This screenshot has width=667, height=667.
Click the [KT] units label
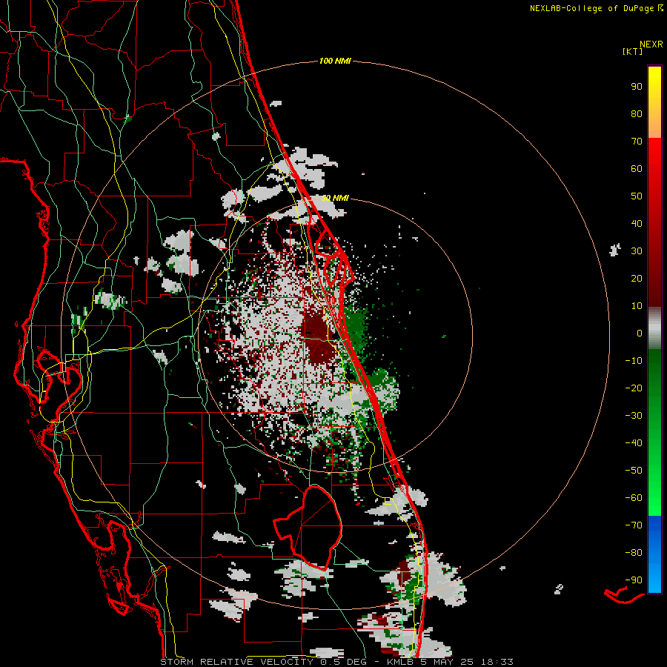coord(632,51)
